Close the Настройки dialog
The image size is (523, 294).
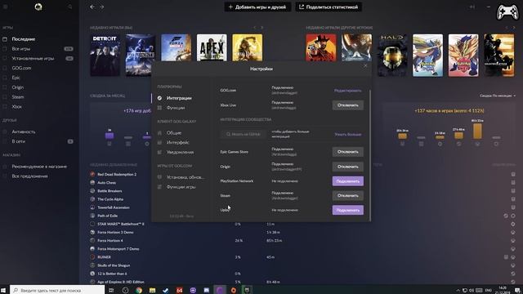pyautogui.click(x=365, y=65)
